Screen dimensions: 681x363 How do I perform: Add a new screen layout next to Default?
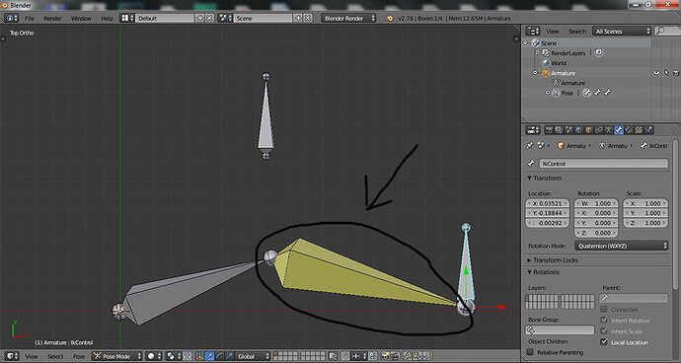click(x=199, y=18)
